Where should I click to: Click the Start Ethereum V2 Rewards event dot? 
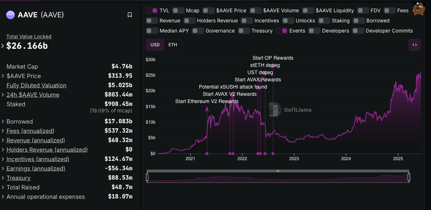click(x=207, y=154)
